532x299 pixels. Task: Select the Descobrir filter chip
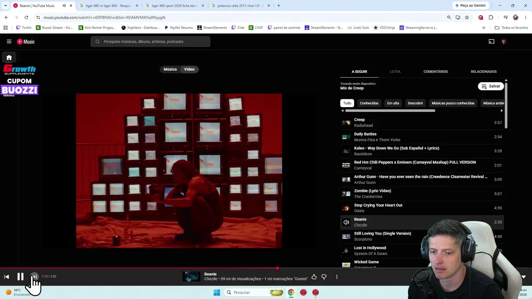click(x=415, y=103)
